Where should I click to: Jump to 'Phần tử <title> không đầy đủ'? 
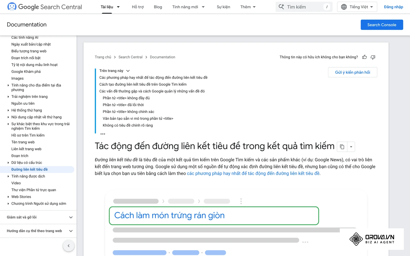click(126, 98)
